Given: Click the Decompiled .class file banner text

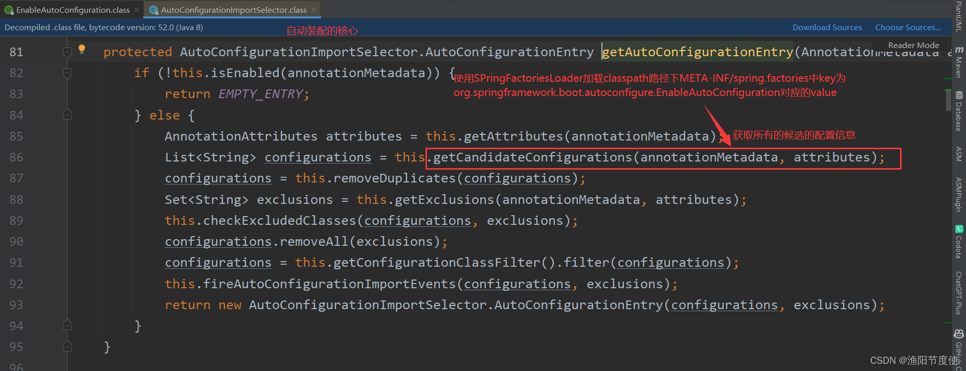Looking at the screenshot, I should (x=104, y=28).
